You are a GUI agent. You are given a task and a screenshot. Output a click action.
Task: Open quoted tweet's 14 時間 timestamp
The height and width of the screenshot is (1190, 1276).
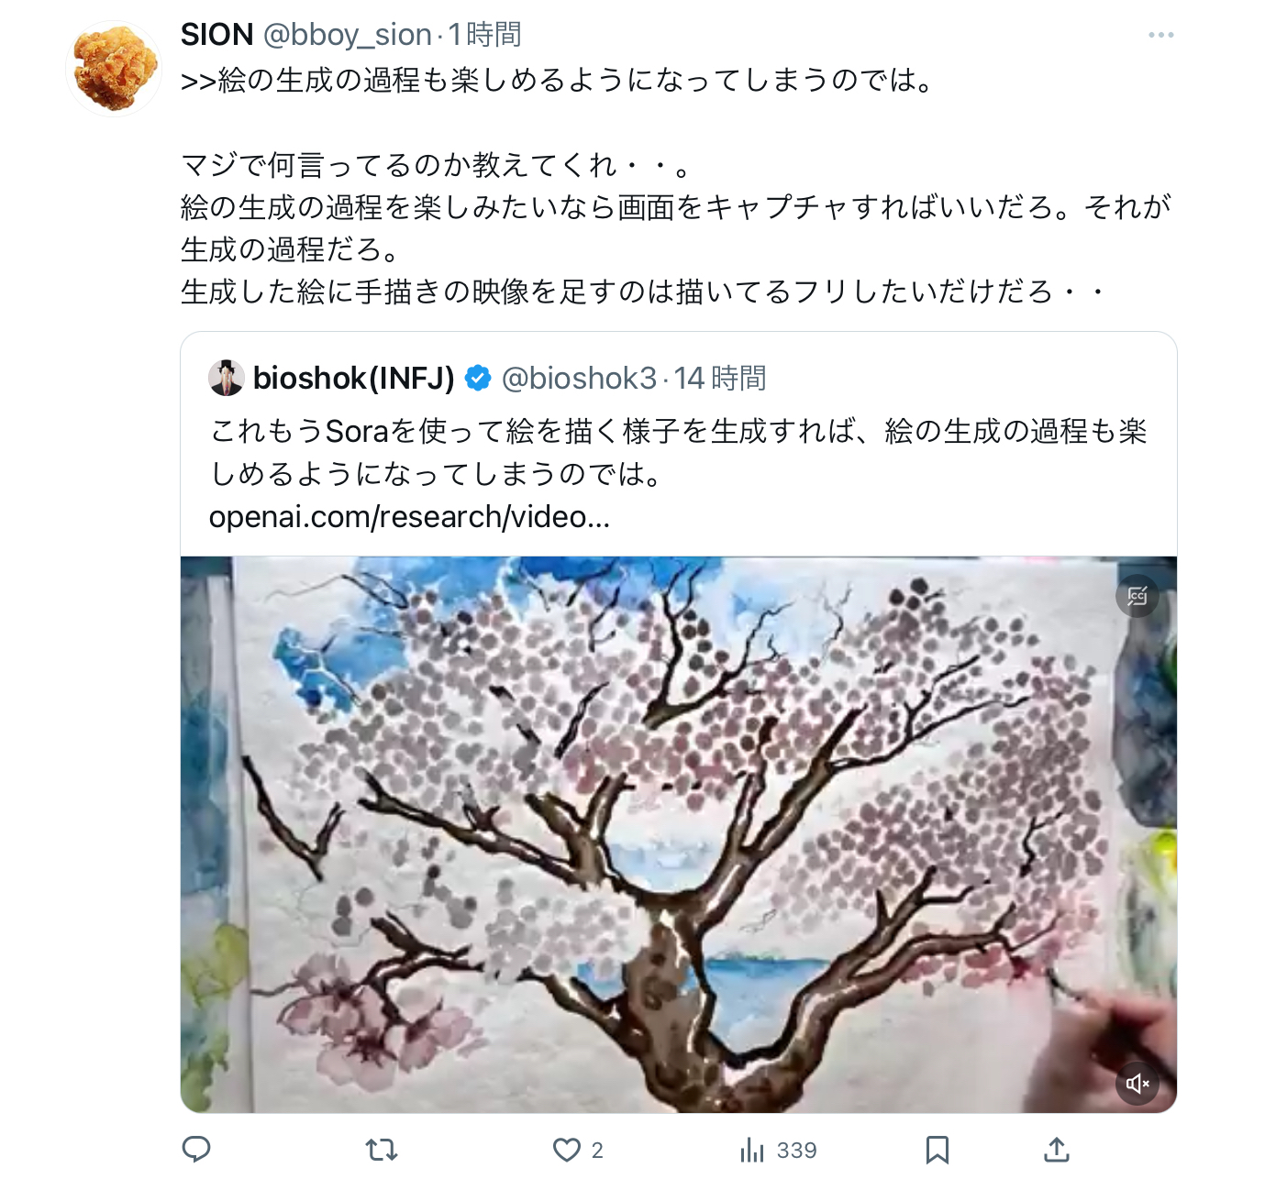(x=720, y=378)
